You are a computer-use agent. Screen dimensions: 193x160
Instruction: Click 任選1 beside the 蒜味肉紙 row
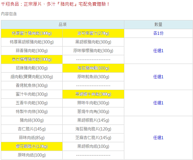point(158,138)
